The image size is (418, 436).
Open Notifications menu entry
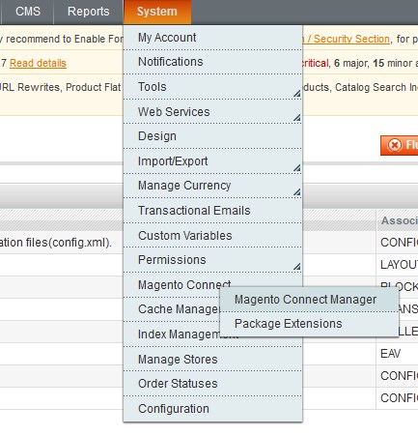pos(212,62)
